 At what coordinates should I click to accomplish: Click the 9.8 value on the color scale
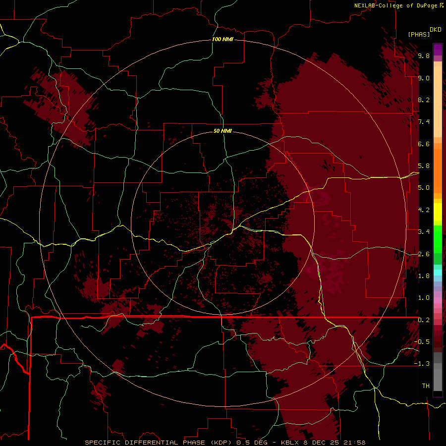pyautogui.click(x=424, y=56)
